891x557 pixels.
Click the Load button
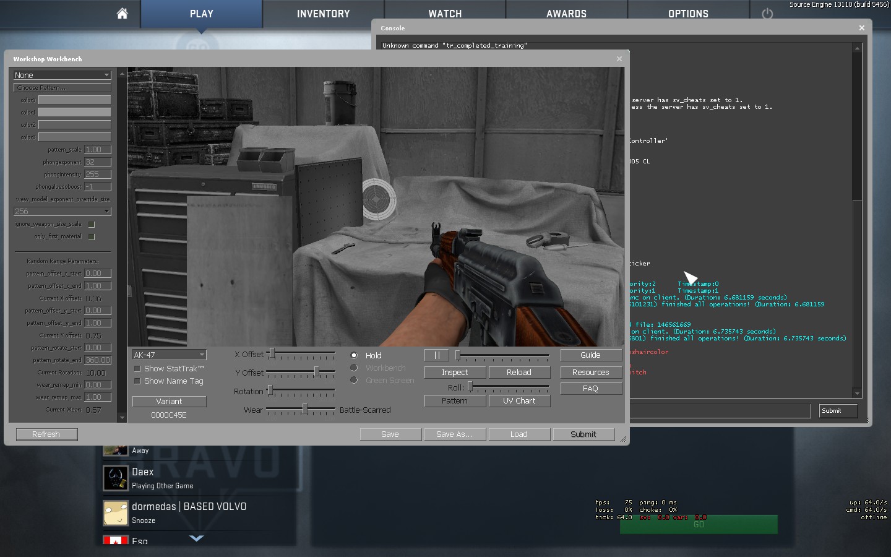pos(519,434)
